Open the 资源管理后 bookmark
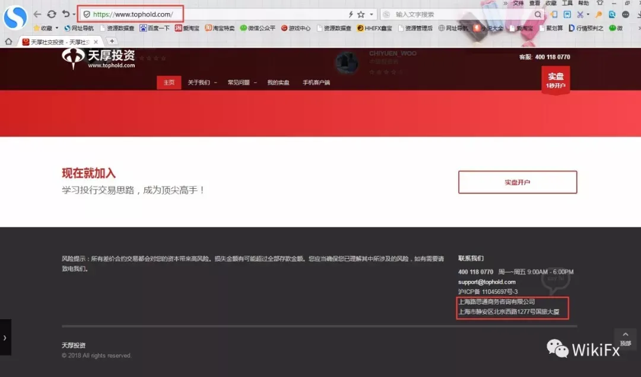 pyautogui.click(x=415, y=28)
